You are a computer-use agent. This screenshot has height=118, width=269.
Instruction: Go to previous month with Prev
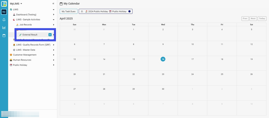point(245,18)
